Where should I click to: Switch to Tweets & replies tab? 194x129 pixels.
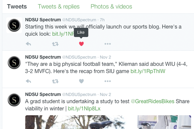(x=59, y=6)
